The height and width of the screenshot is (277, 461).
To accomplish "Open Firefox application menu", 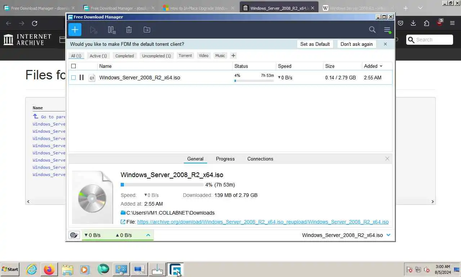I will (x=452, y=23).
